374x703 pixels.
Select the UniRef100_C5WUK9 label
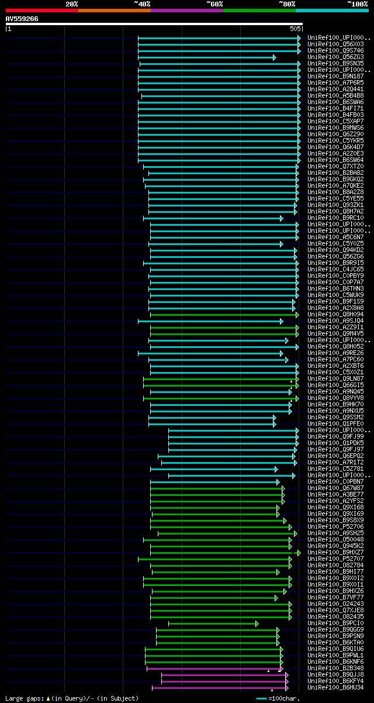[335, 295]
